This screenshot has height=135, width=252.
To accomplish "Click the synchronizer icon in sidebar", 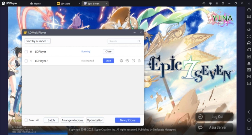I will pyautogui.click(x=249, y=77).
